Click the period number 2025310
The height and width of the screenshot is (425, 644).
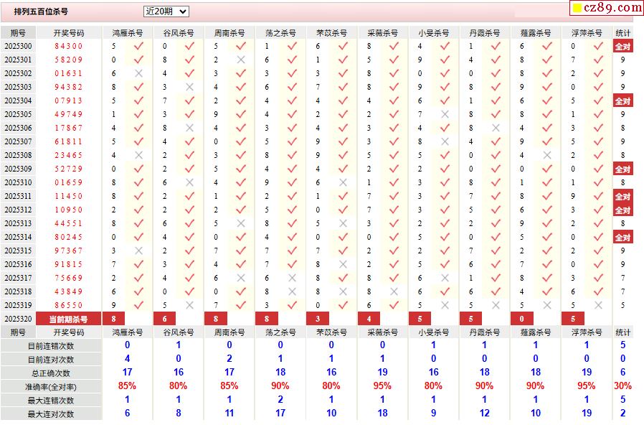[18, 182]
